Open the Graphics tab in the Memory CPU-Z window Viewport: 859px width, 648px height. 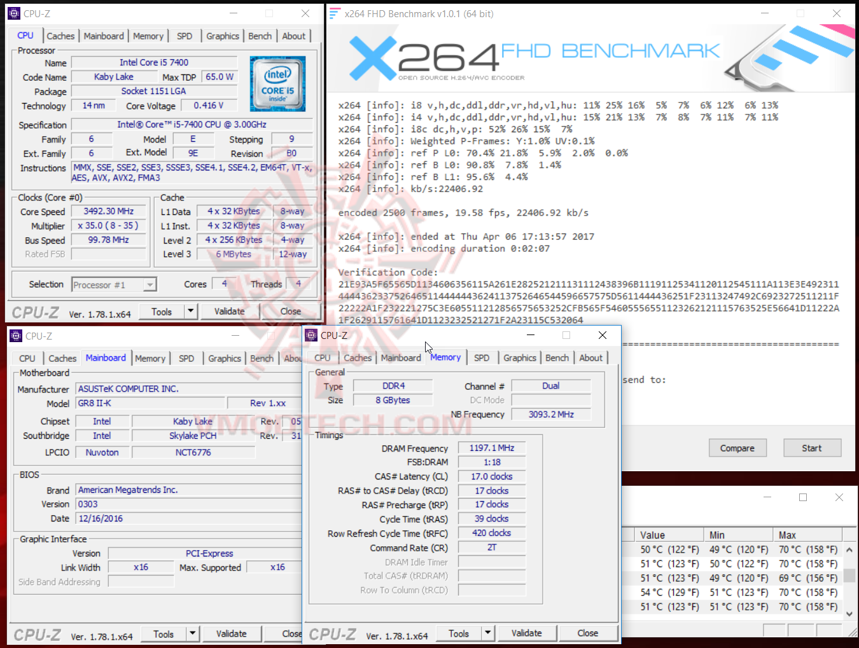pyautogui.click(x=520, y=358)
